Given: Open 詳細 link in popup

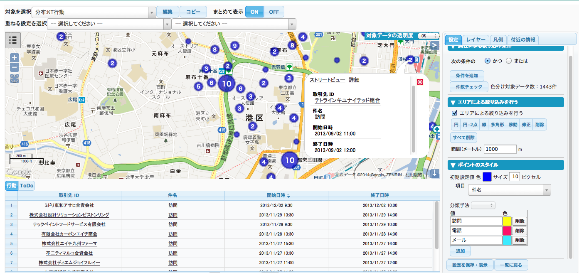Looking at the screenshot, I should (x=354, y=80).
